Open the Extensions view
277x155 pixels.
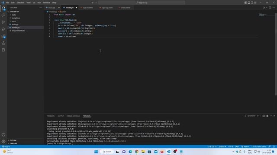3,36
